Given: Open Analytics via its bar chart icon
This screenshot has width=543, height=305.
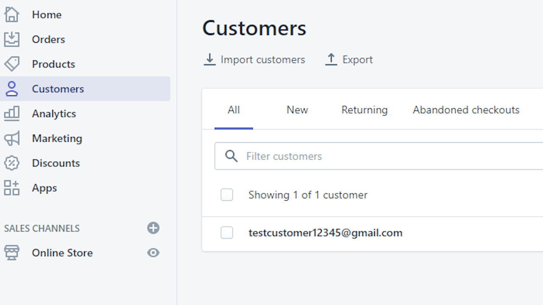Looking at the screenshot, I should (11, 114).
